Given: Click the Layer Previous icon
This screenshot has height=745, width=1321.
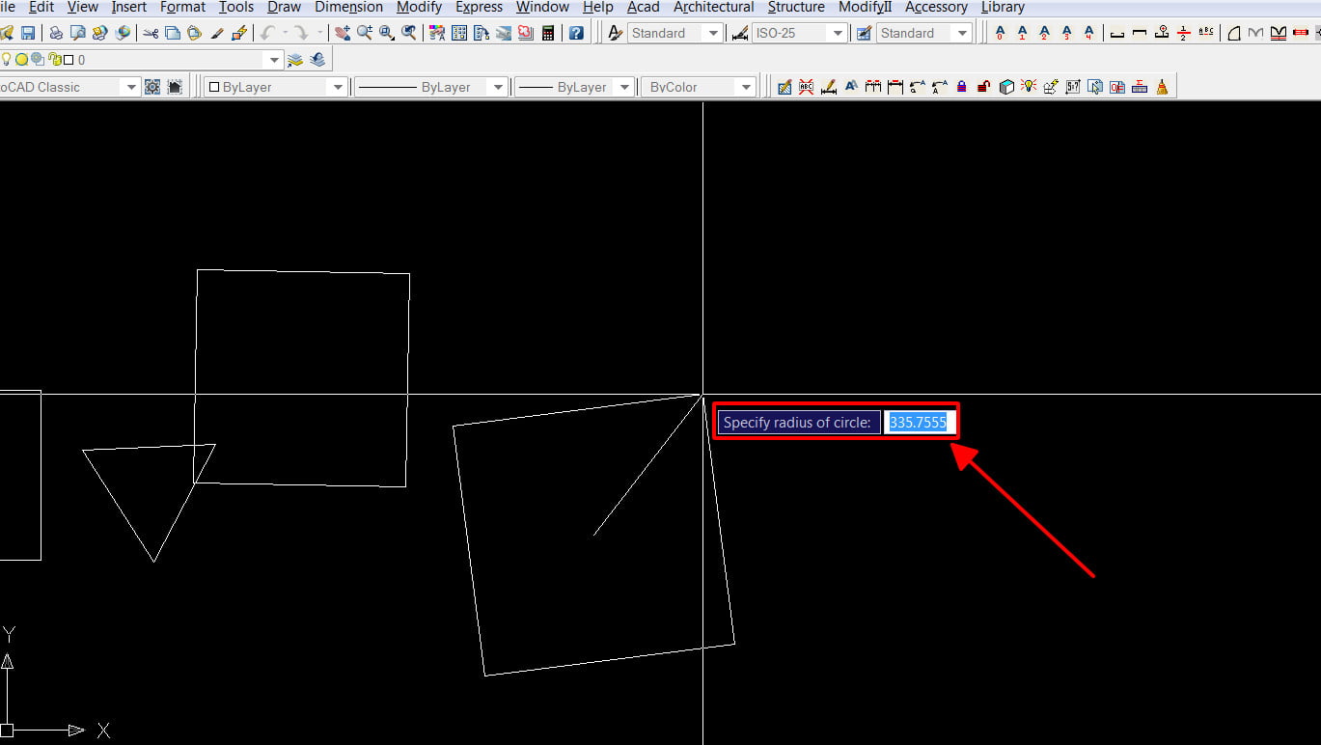Looking at the screenshot, I should point(317,60).
